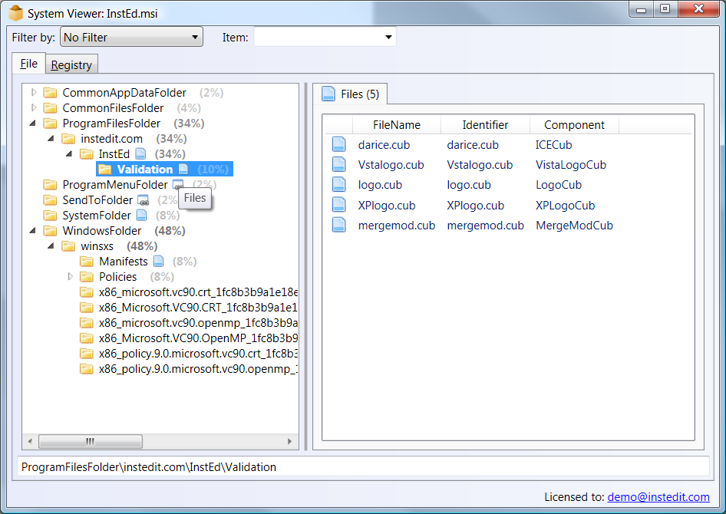Click the XPlogo.cub identifier cell
This screenshot has width=726, height=514.
pos(476,206)
